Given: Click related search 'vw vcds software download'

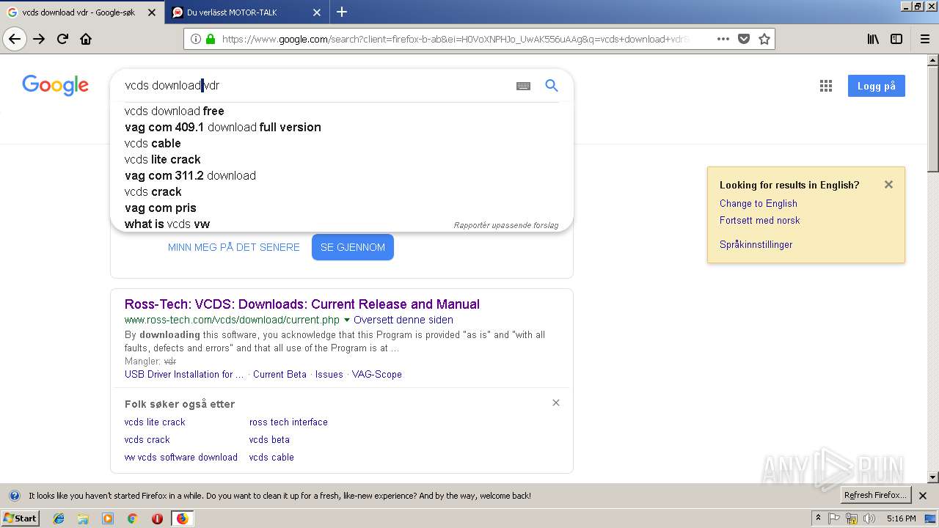Looking at the screenshot, I should click(181, 458).
